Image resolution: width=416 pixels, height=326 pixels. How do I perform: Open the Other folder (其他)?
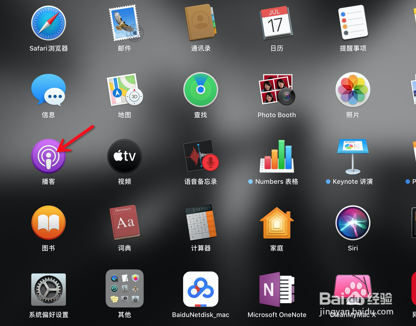(125, 288)
